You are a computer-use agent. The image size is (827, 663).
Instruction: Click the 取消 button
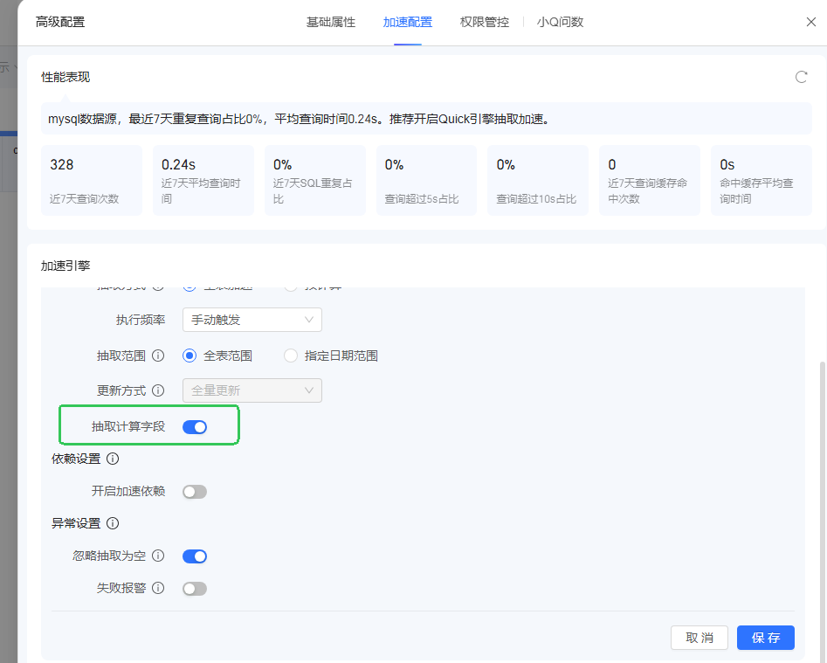pyautogui.click(x=700, y=638)
